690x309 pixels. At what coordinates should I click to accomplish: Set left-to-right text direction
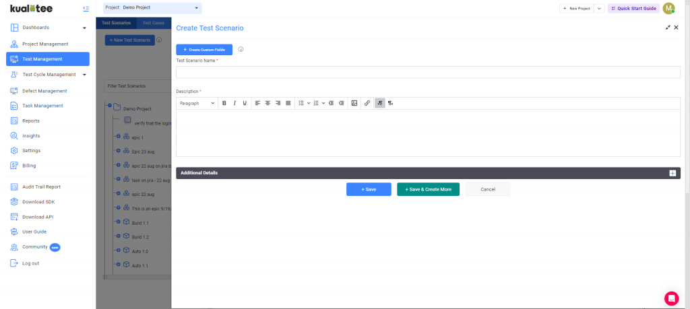coord(380,103)
